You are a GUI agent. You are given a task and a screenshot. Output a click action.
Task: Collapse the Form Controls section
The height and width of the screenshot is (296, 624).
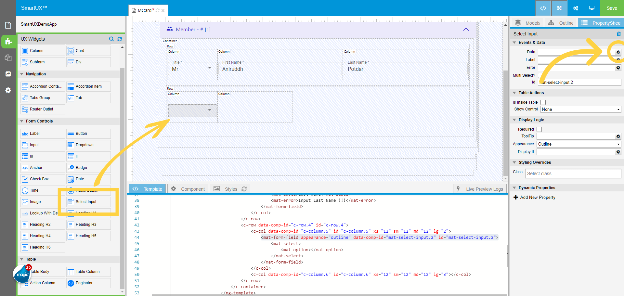(22, 121)
